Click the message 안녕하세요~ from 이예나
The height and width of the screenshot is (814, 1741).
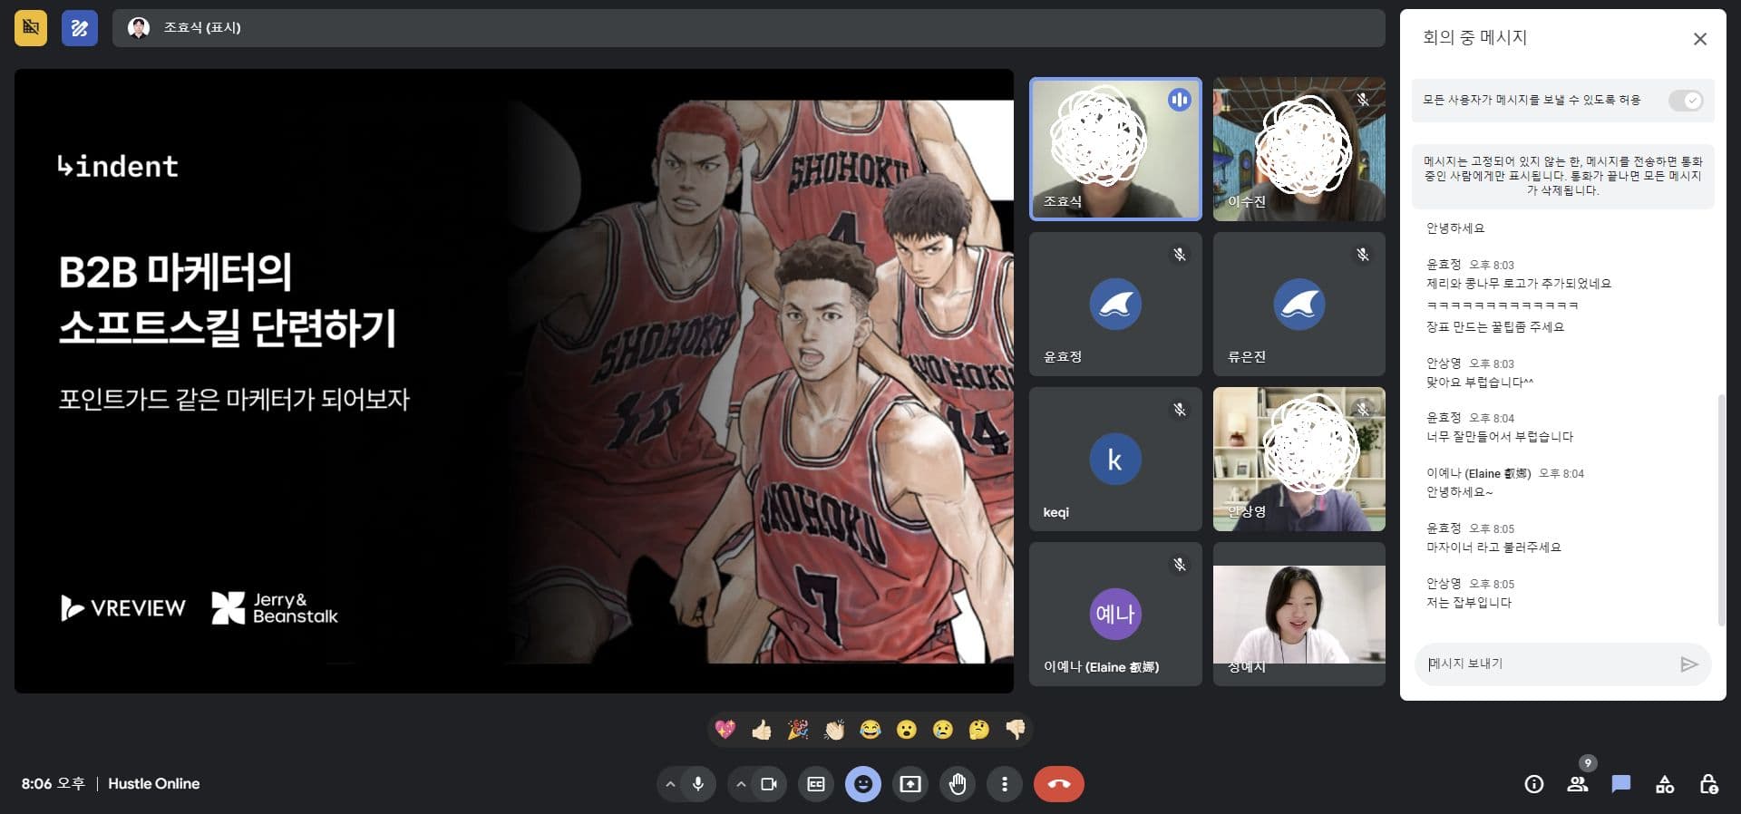tap(1460, 492)
